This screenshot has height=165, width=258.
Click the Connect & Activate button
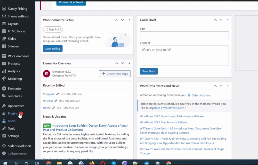[71, 3]
